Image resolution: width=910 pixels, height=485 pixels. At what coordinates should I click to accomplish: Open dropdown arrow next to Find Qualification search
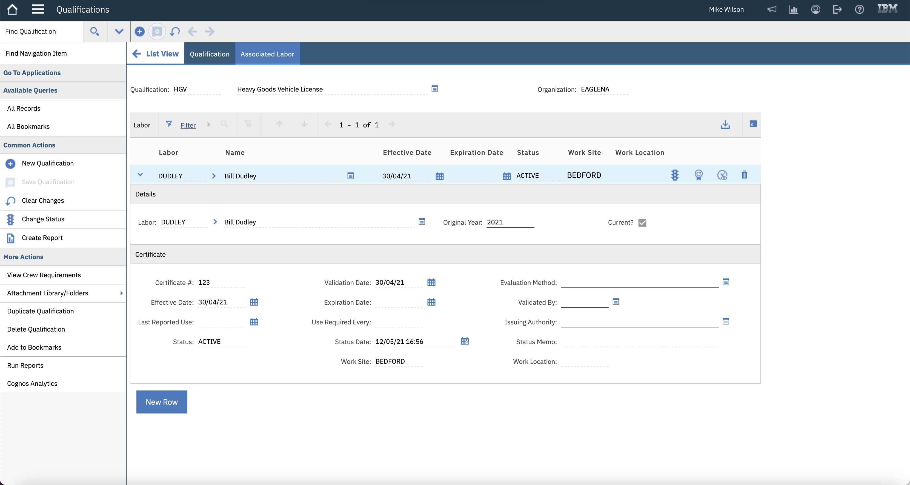pyautogui.click(x=119, y=32)
